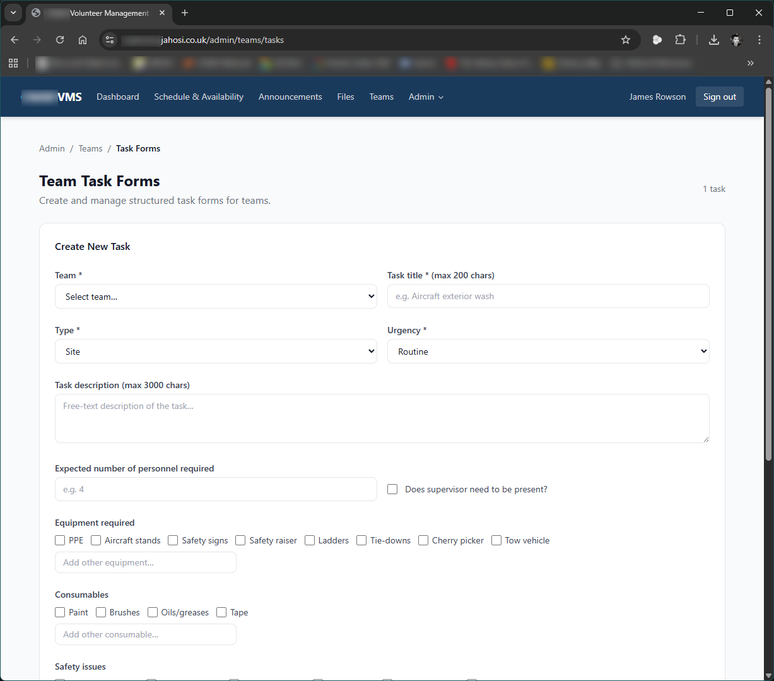Screen dimensions: 774x681
Task: Focus the expected personnel number field
Action: click(216, 489)
